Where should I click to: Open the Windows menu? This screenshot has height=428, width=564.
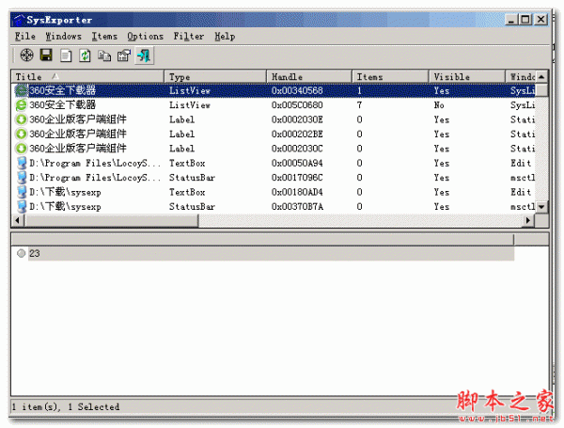coord(63,37)
